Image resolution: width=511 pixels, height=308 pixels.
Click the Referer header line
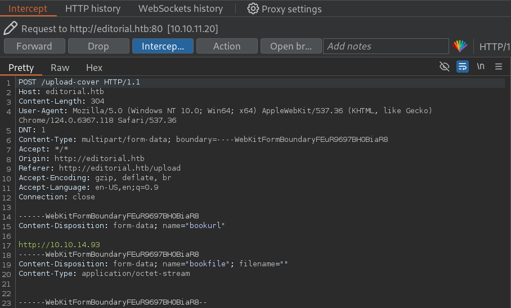(100, 168)
